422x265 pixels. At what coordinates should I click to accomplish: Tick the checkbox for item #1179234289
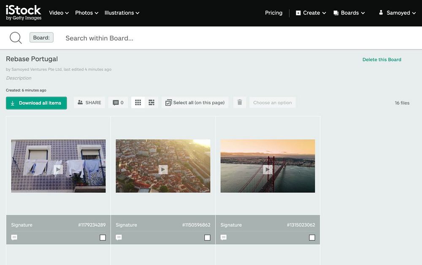(103, 238)
